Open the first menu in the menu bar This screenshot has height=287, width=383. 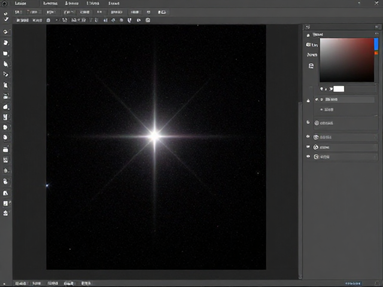tap(20, 4)
